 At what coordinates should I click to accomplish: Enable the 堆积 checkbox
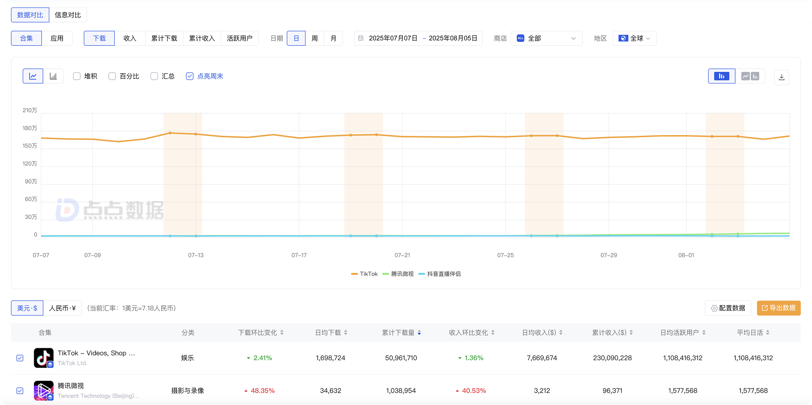77,76
